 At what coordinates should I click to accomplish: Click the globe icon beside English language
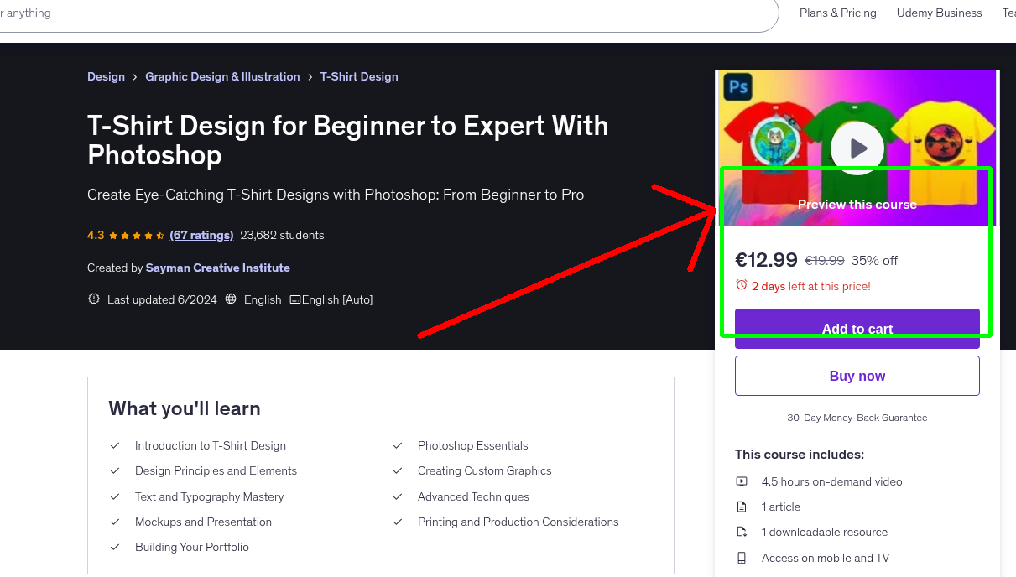pyautogui.click(x=231, y=299)
